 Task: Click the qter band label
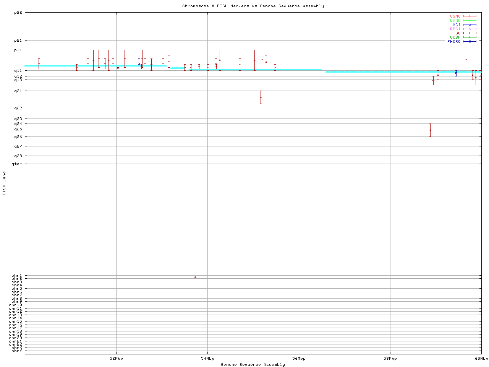coord(17,164)
